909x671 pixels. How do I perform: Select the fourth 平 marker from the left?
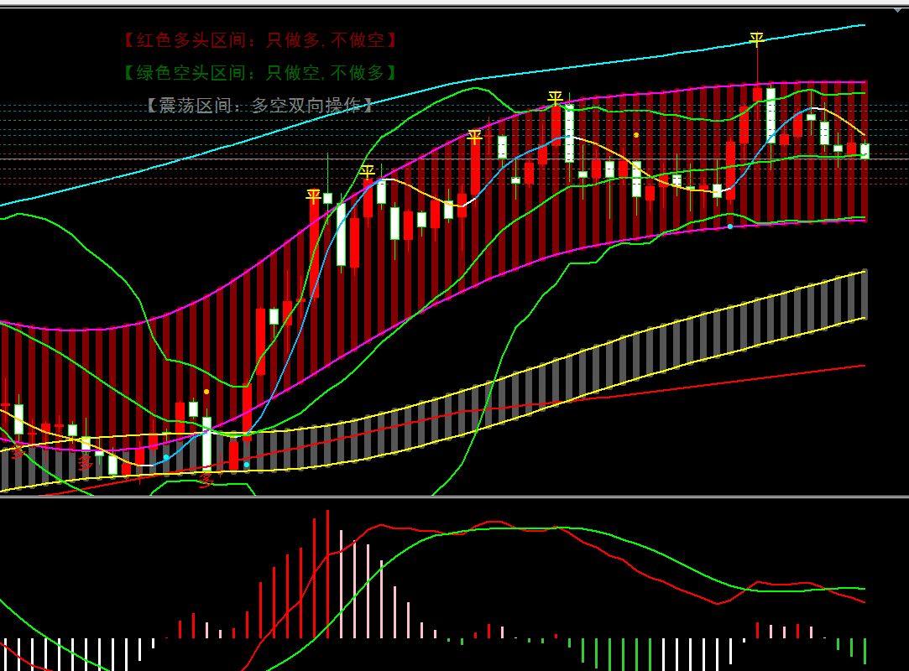(x=555, y=99)
